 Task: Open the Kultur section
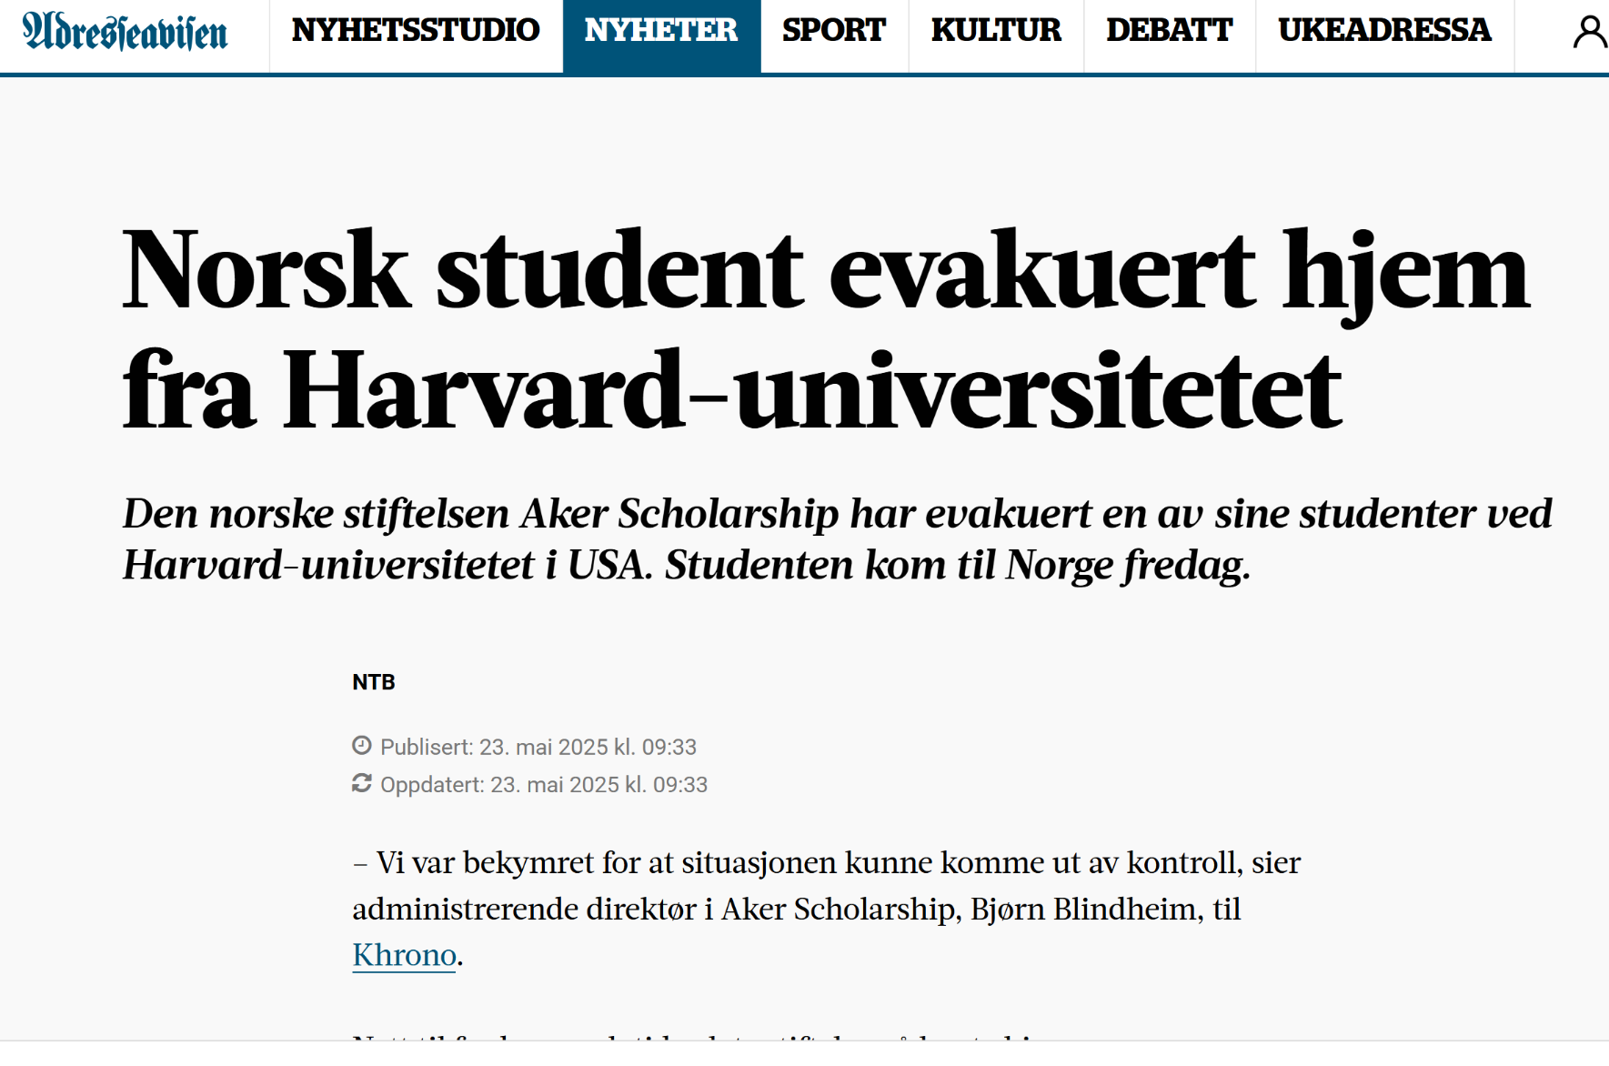(996, 31)
